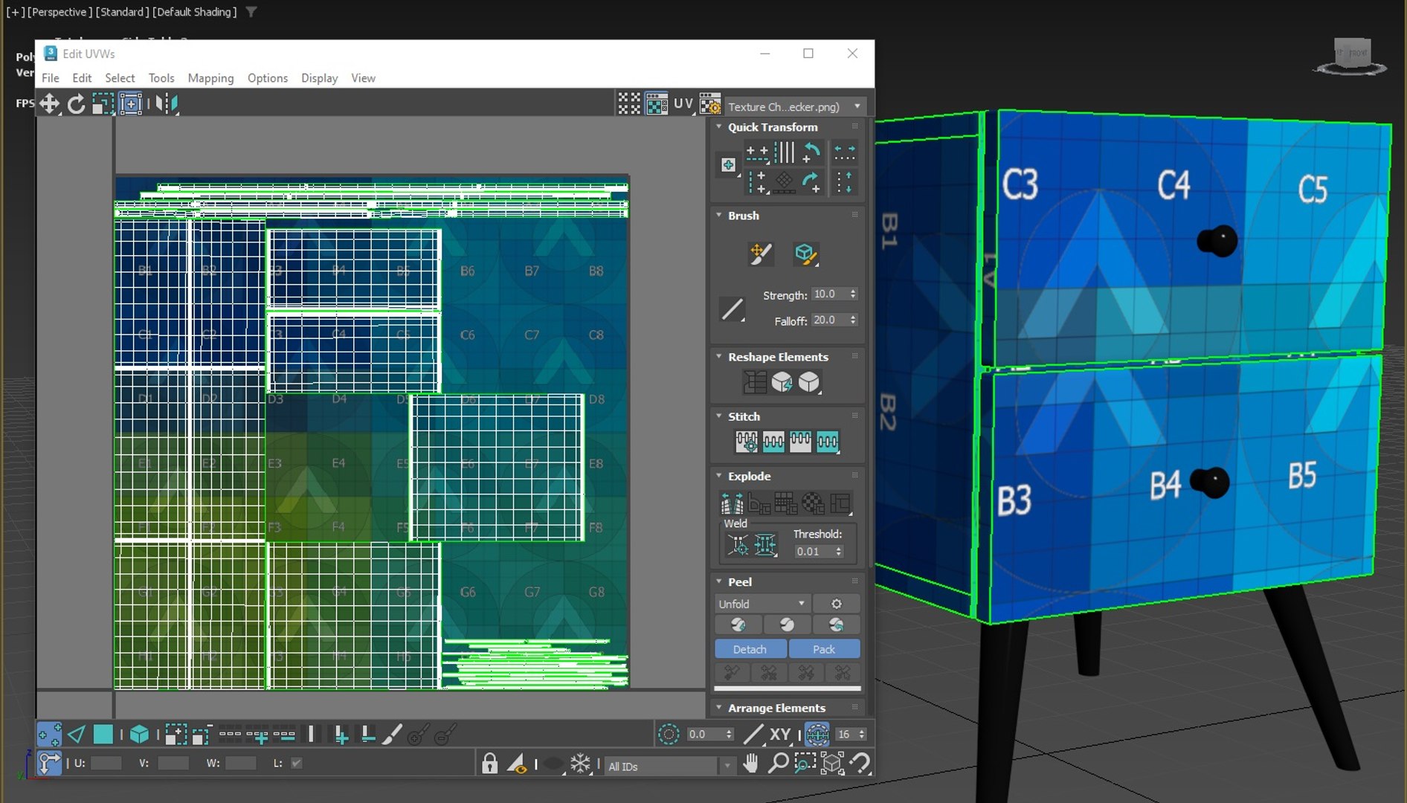The height and width of the screenshot is (803, 1407).
Task: Select the Paint Movement brush
Action: (760, 254)
